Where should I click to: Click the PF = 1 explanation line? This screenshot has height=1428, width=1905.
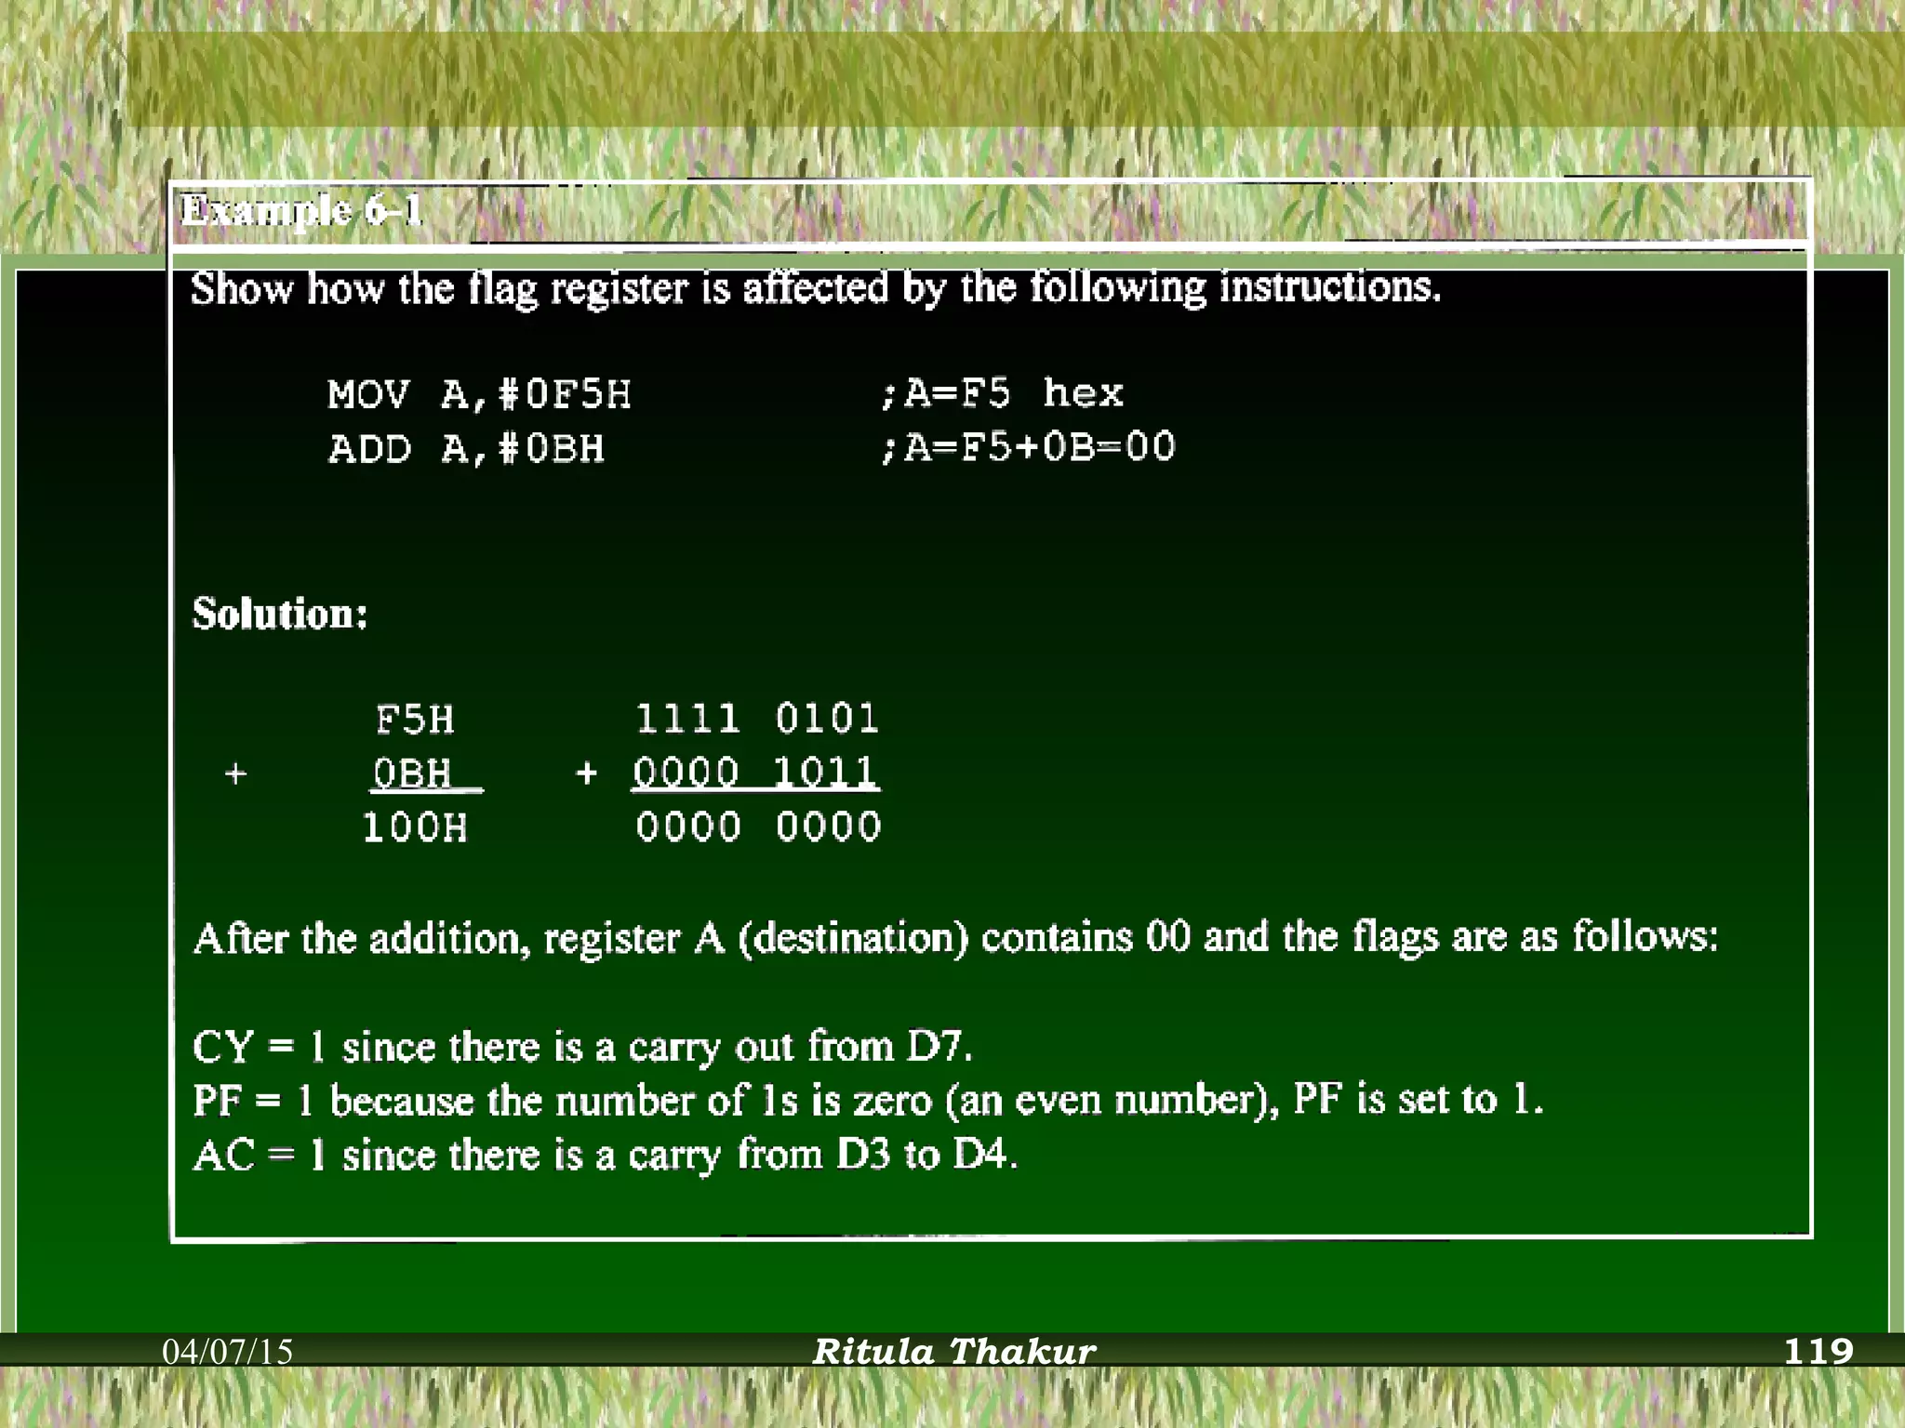(x=867, y=1102)
